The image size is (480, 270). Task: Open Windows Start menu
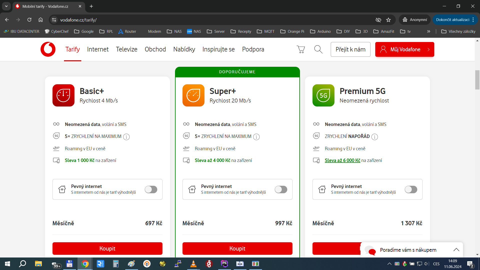pos(7,264)
